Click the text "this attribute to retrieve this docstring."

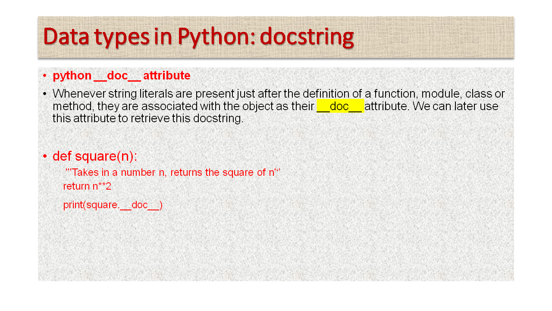tap(148, 118)
